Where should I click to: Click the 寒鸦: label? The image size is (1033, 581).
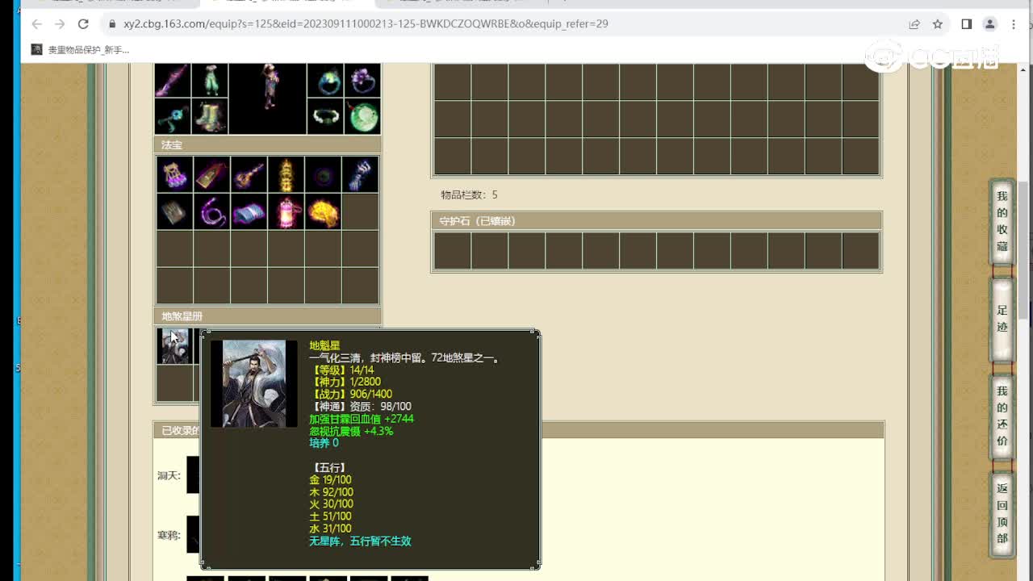pyautogui.click(x=169, y=535)
